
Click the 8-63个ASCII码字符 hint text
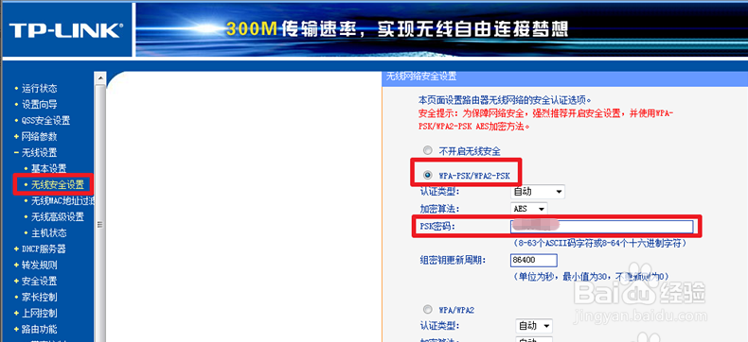click(600, 243)
